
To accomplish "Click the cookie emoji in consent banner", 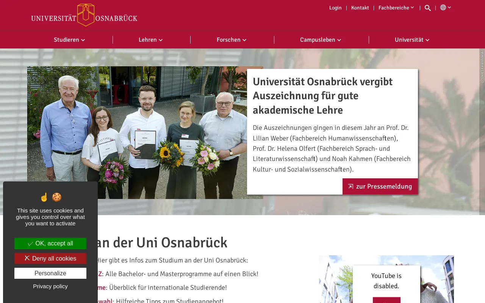I will (x=57, y=197).
